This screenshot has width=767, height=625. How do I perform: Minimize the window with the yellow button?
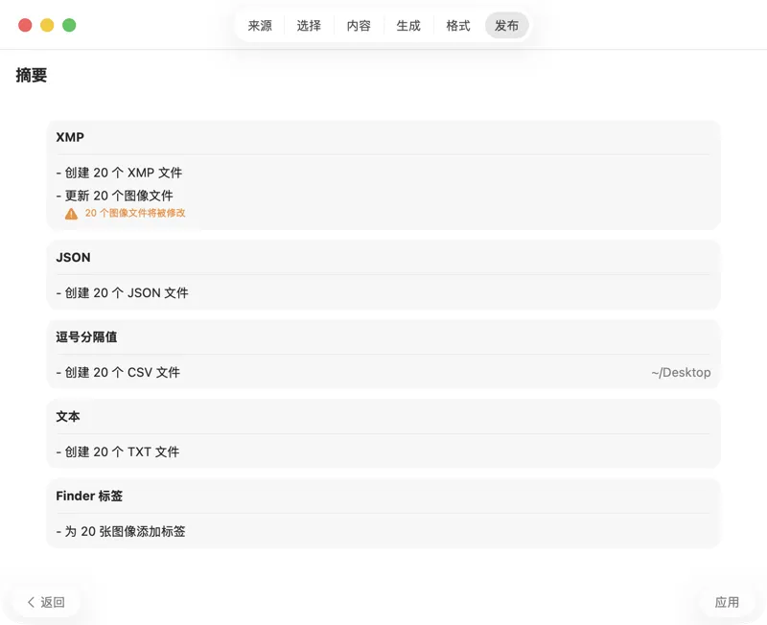47,25
